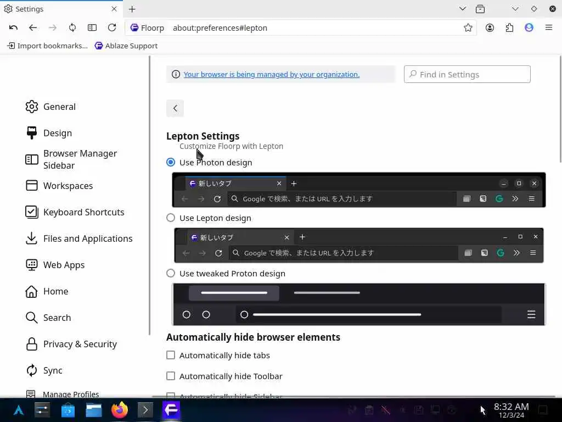Reload the current page
This screenshot has width=562, height=422.
click(x=112, y=27)
